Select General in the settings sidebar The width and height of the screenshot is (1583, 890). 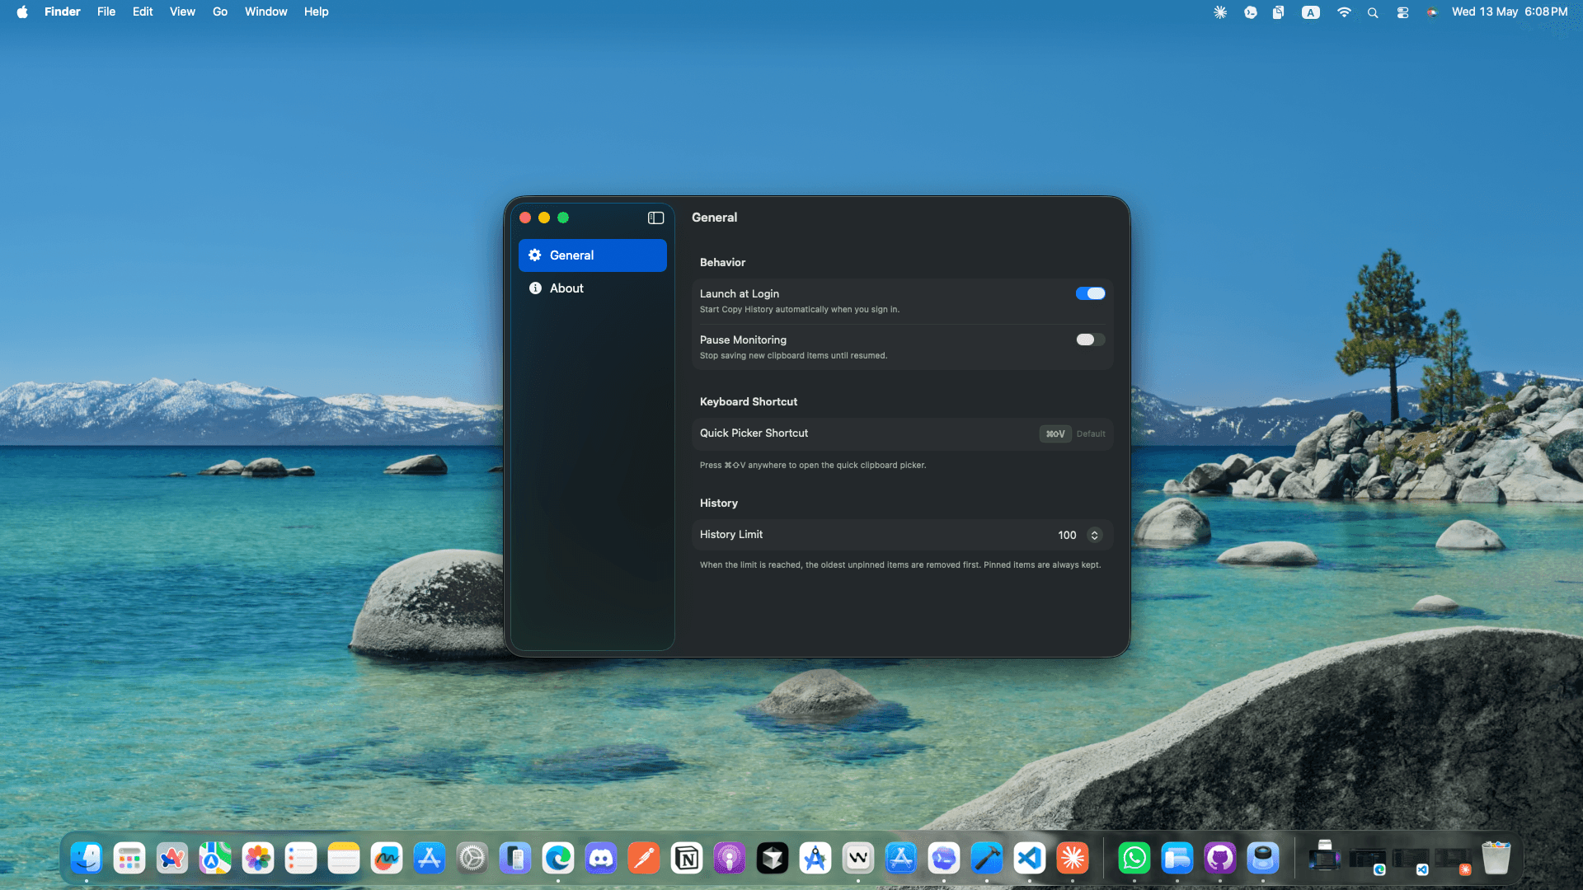pos(592,255)
